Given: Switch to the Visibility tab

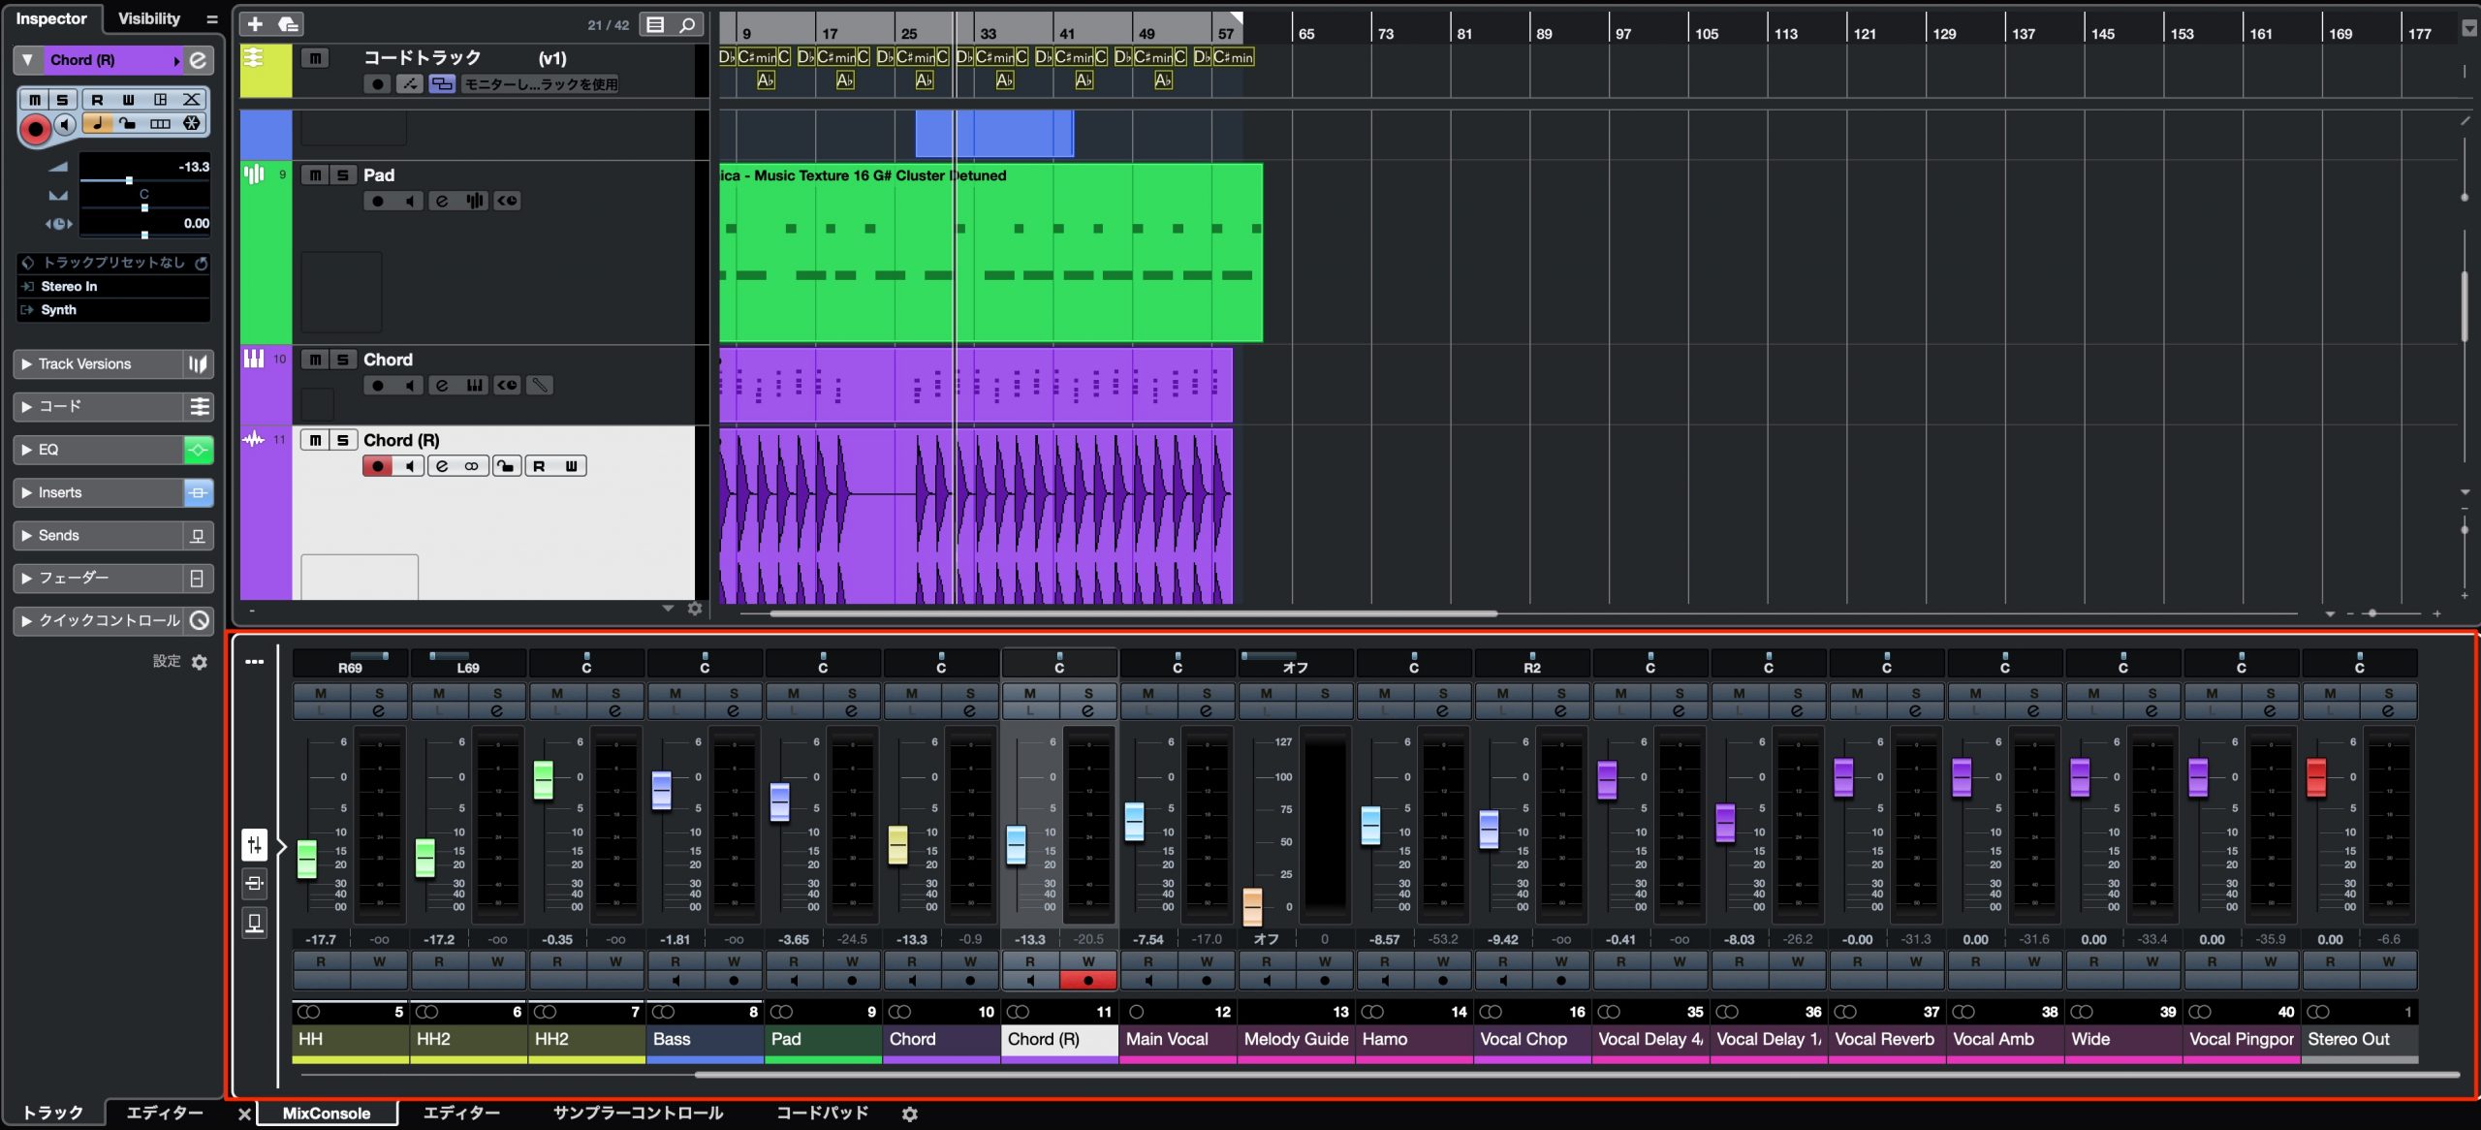Looking at the screenshot, I should (149, 18).
